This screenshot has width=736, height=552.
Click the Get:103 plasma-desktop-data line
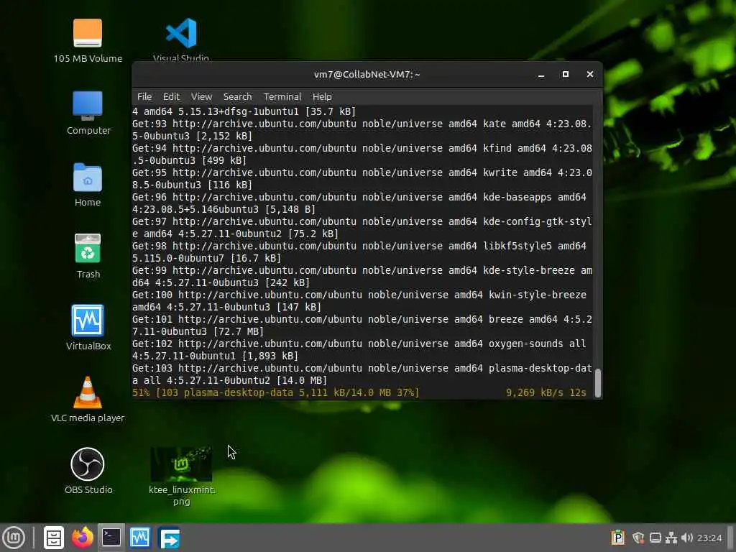pyautogui.click(x=362, y=374)
